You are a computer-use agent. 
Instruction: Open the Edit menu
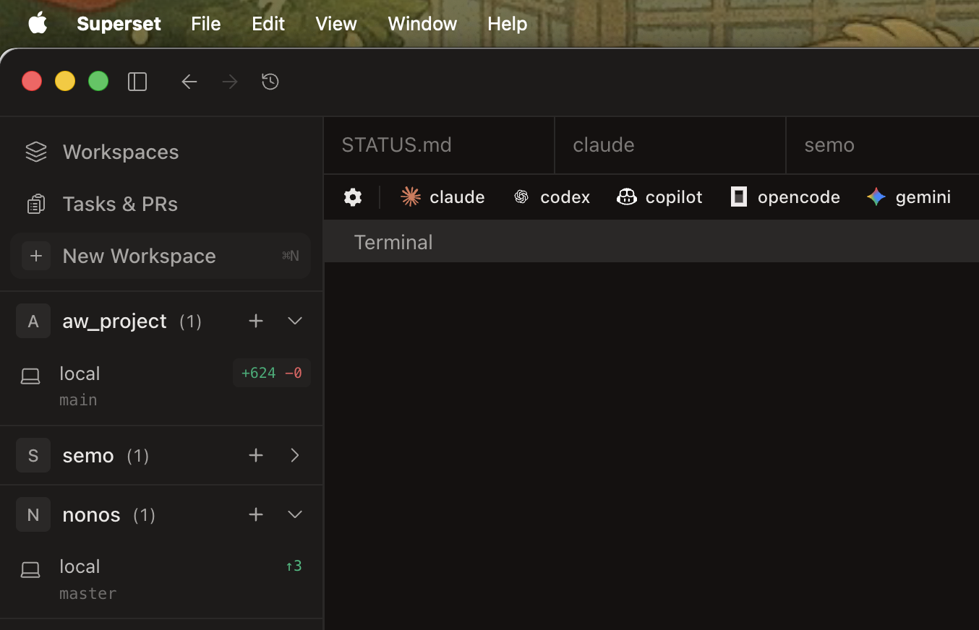[268, 23]
